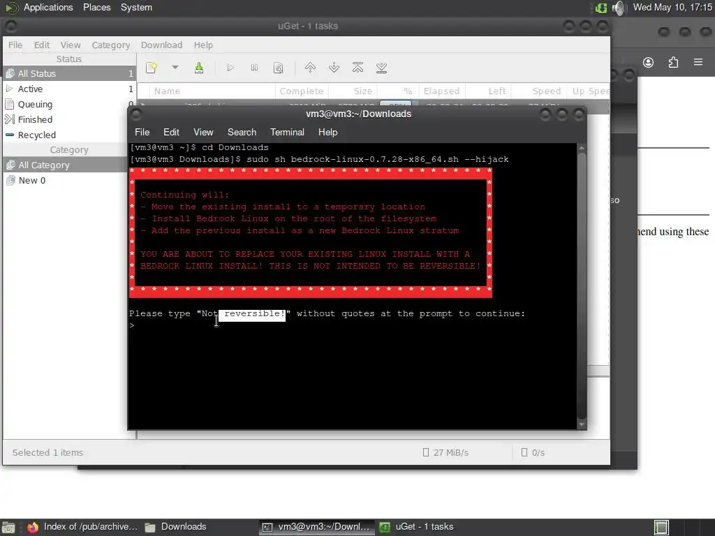Viewport: 715px width, 536px height.
Task: Select Queuing status in uGet sidebar
Action: tap(69, 105)
